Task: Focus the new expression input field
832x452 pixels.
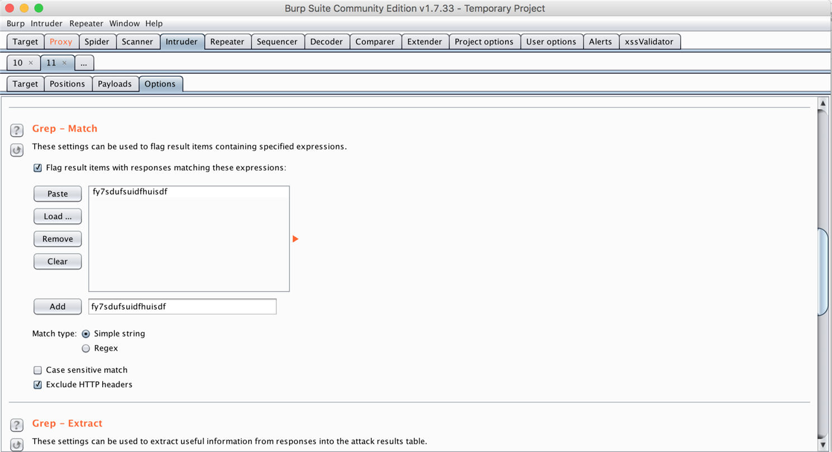Action: (x=183, y=307)
